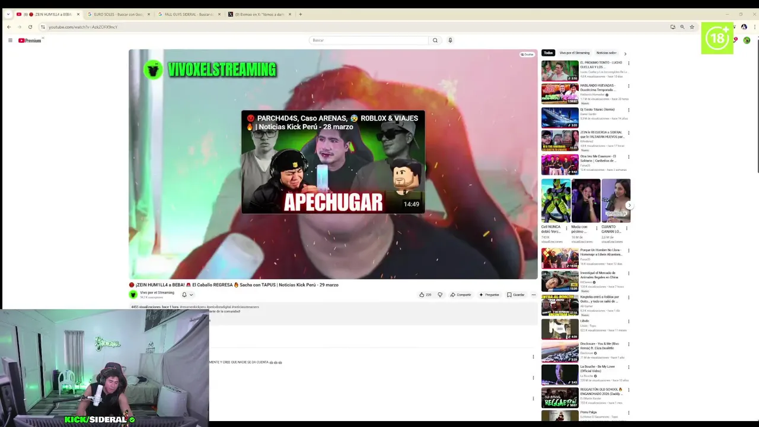The height and width of the screenshot is (427, 759).
Task: Open Kingteka entró a Roblox video title
Action: pos(599,299)
